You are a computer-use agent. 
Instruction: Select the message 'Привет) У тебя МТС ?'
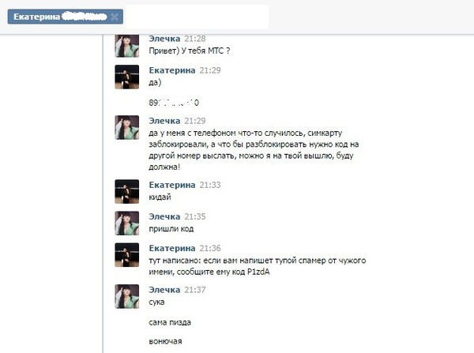[190, 51]
